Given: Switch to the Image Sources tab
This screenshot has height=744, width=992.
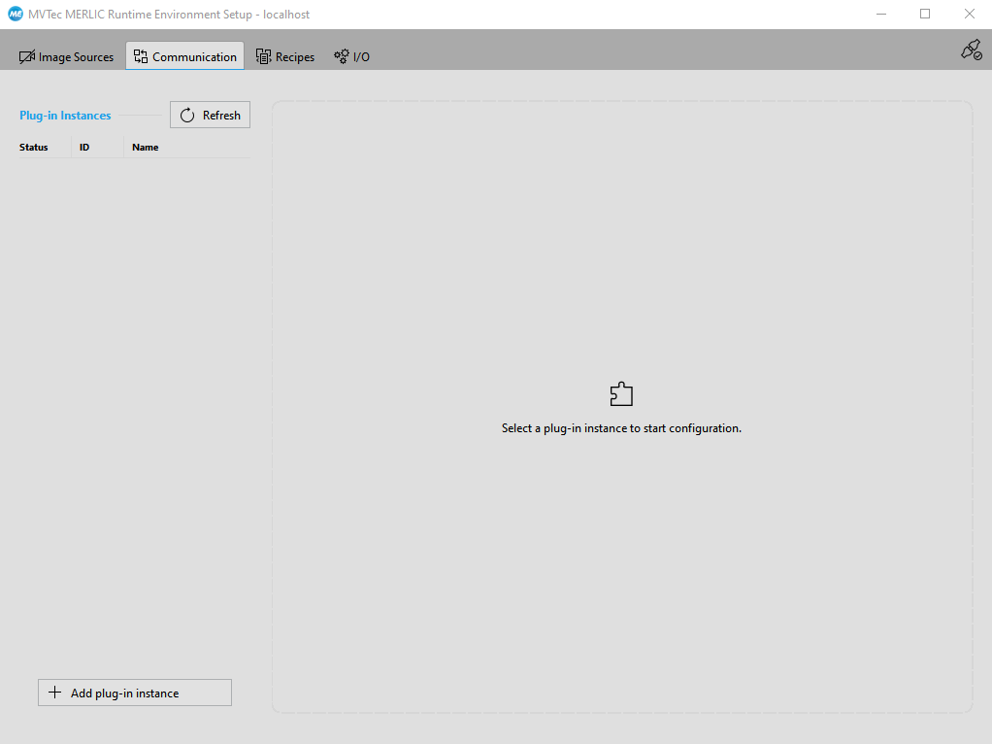Looking at the screenshot, I should pyautogui.click(x=67, y=57).
